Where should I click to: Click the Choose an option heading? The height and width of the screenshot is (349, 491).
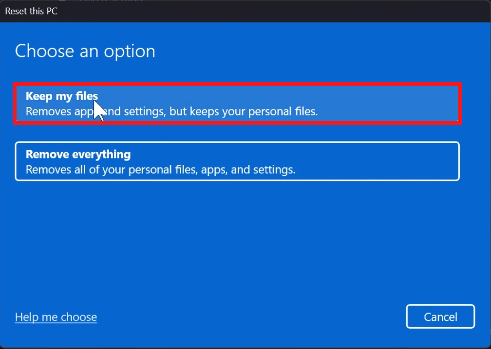85,51
